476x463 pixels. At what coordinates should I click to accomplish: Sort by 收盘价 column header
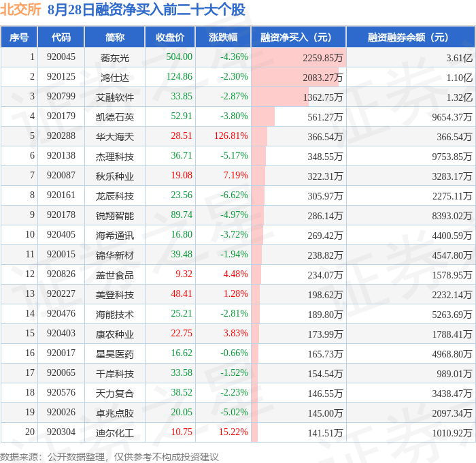(x=170, y=37)
